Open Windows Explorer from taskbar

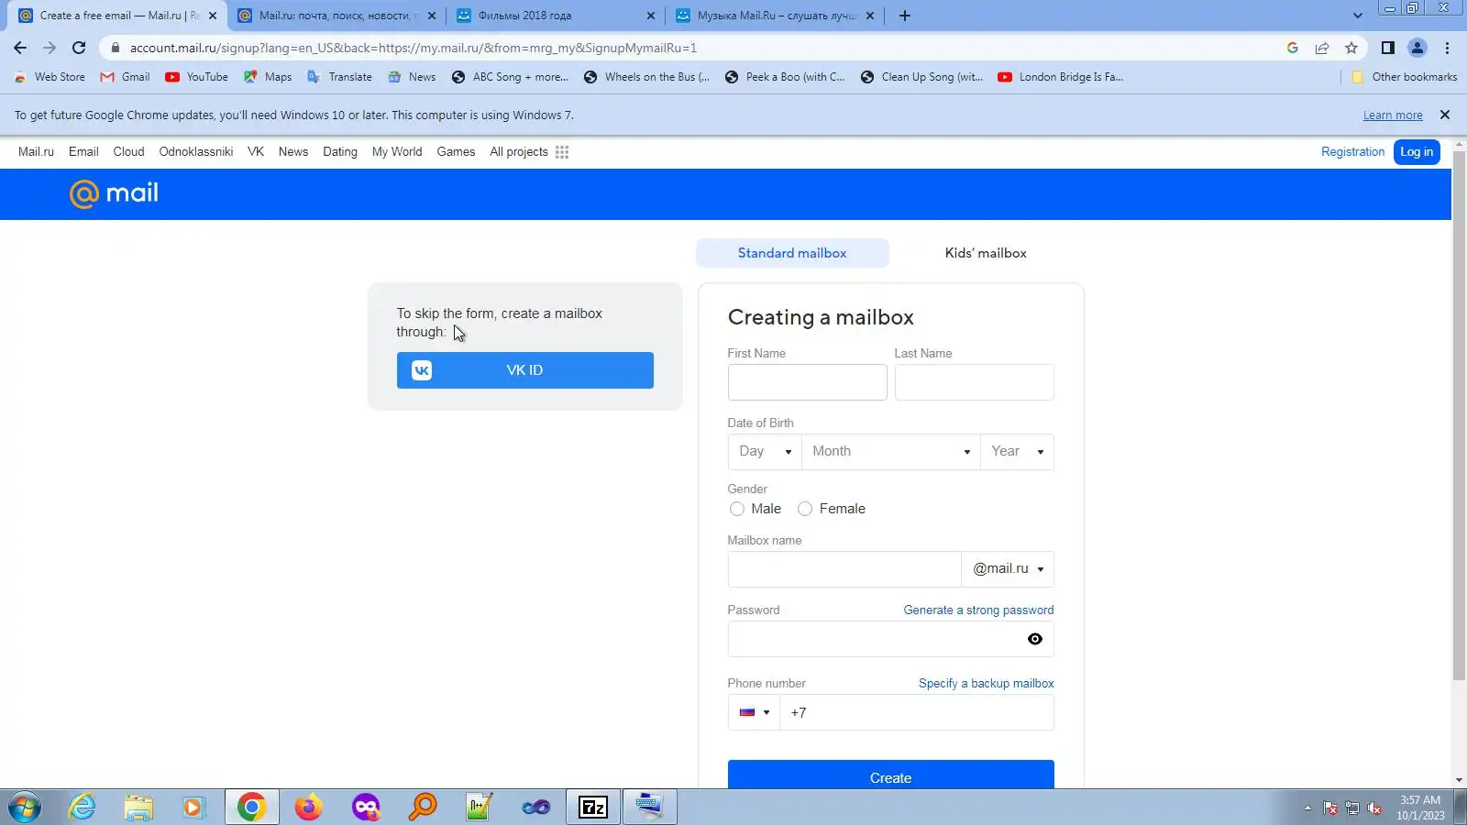(x=138, y=808)
